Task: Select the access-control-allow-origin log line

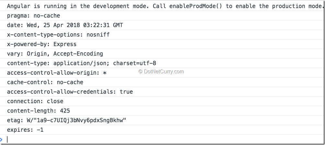Action: 57,73
